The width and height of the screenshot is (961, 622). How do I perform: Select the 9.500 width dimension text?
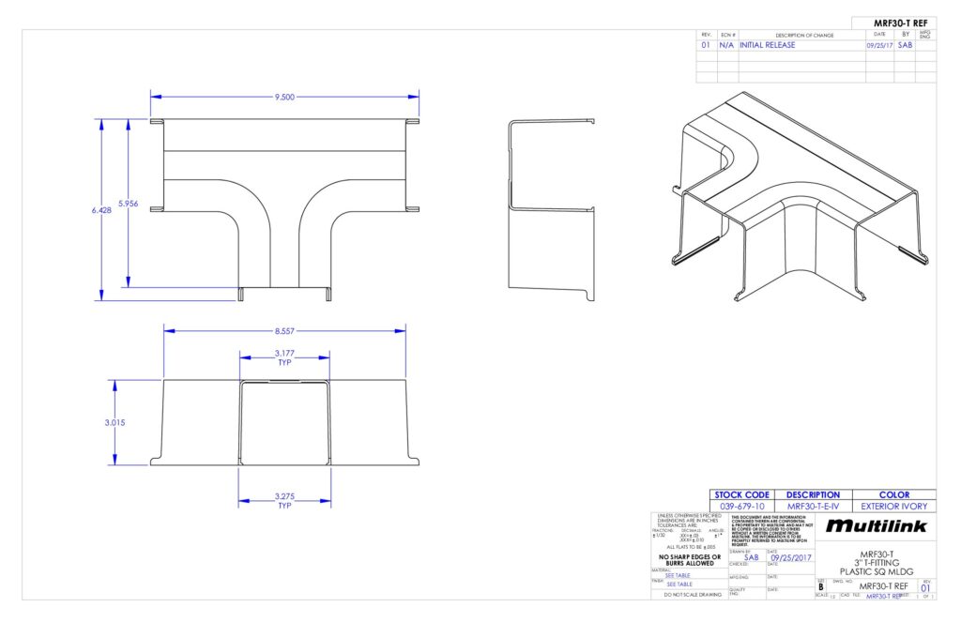(283, 96)
